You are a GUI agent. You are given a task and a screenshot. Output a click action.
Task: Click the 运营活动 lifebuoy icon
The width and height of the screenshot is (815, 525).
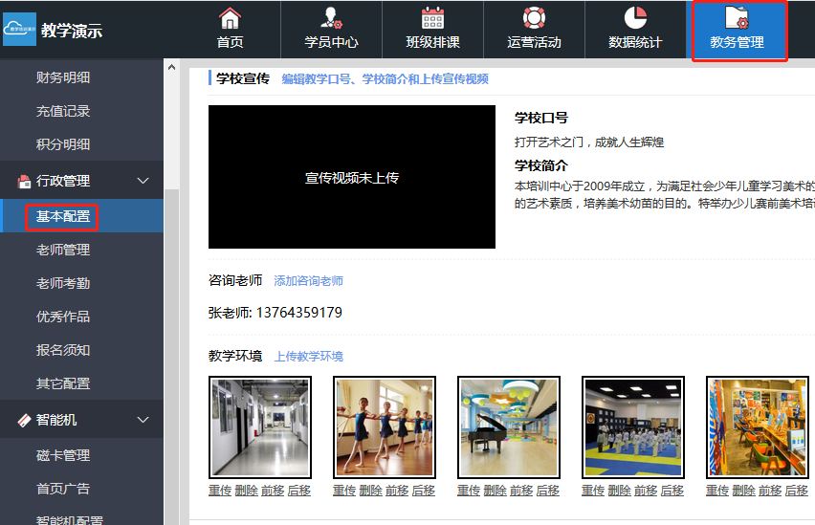tap(534, 18)
